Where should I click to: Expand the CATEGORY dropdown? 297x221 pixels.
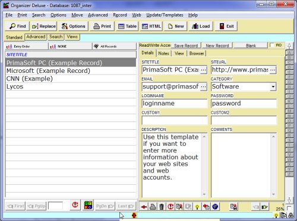click(x=273, y=87)
